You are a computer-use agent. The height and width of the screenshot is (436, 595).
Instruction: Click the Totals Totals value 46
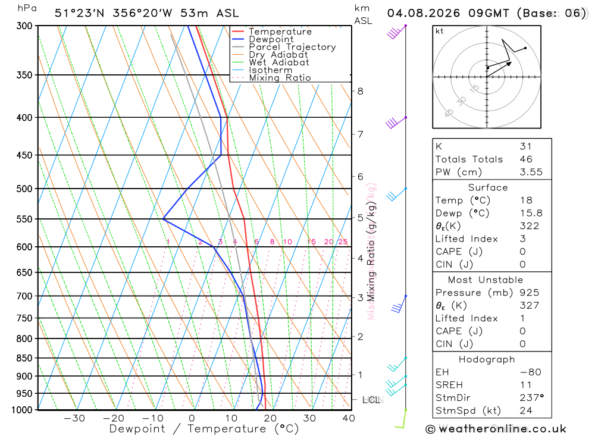526,159
